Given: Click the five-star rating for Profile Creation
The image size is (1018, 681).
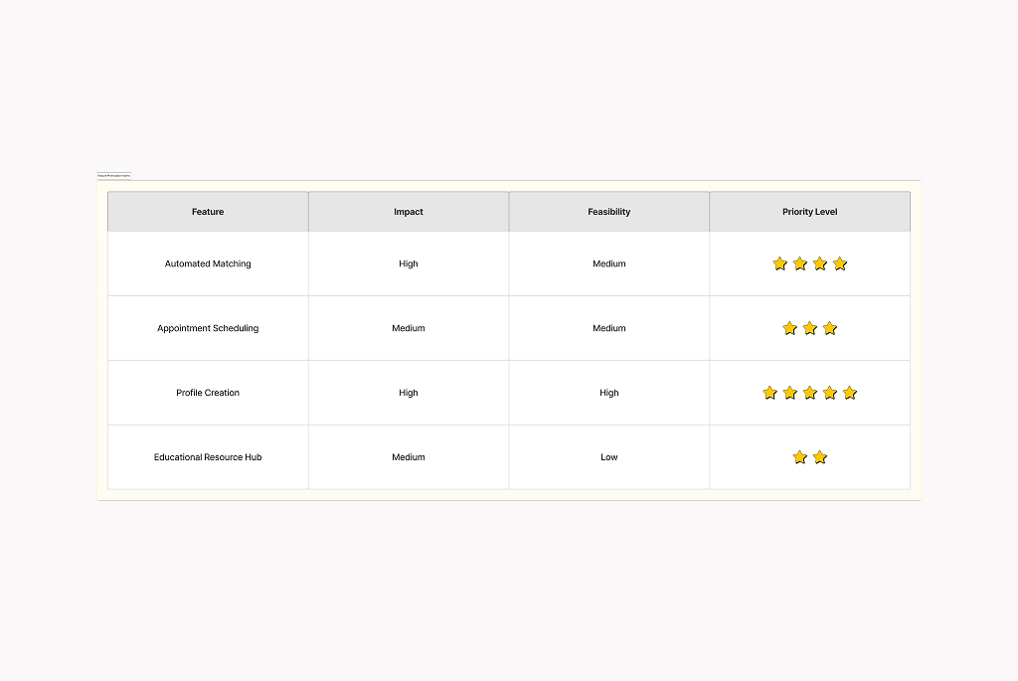Looking at the screenshot, I should click(809, 393).
